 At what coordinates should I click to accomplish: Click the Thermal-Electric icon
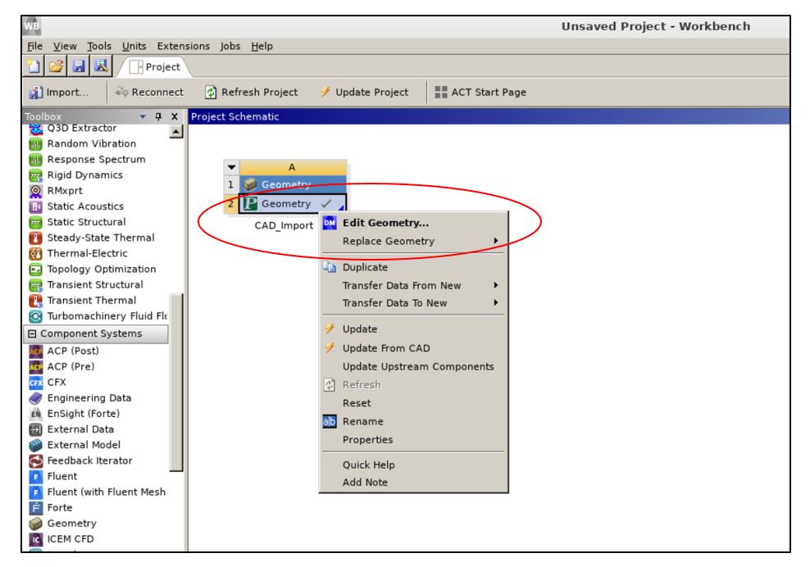[x=35, y=253]
